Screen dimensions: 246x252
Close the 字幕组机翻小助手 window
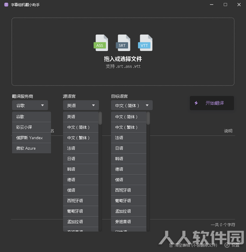click(239, 5)
